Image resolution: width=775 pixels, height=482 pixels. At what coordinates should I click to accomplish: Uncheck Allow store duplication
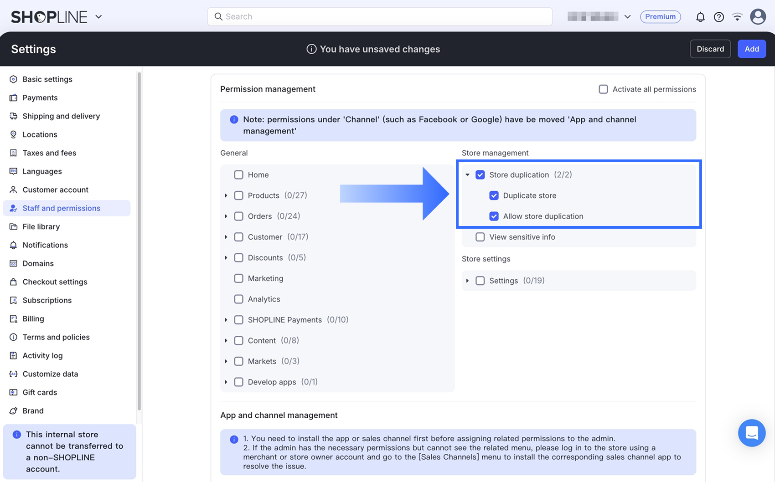click(494, 216)
